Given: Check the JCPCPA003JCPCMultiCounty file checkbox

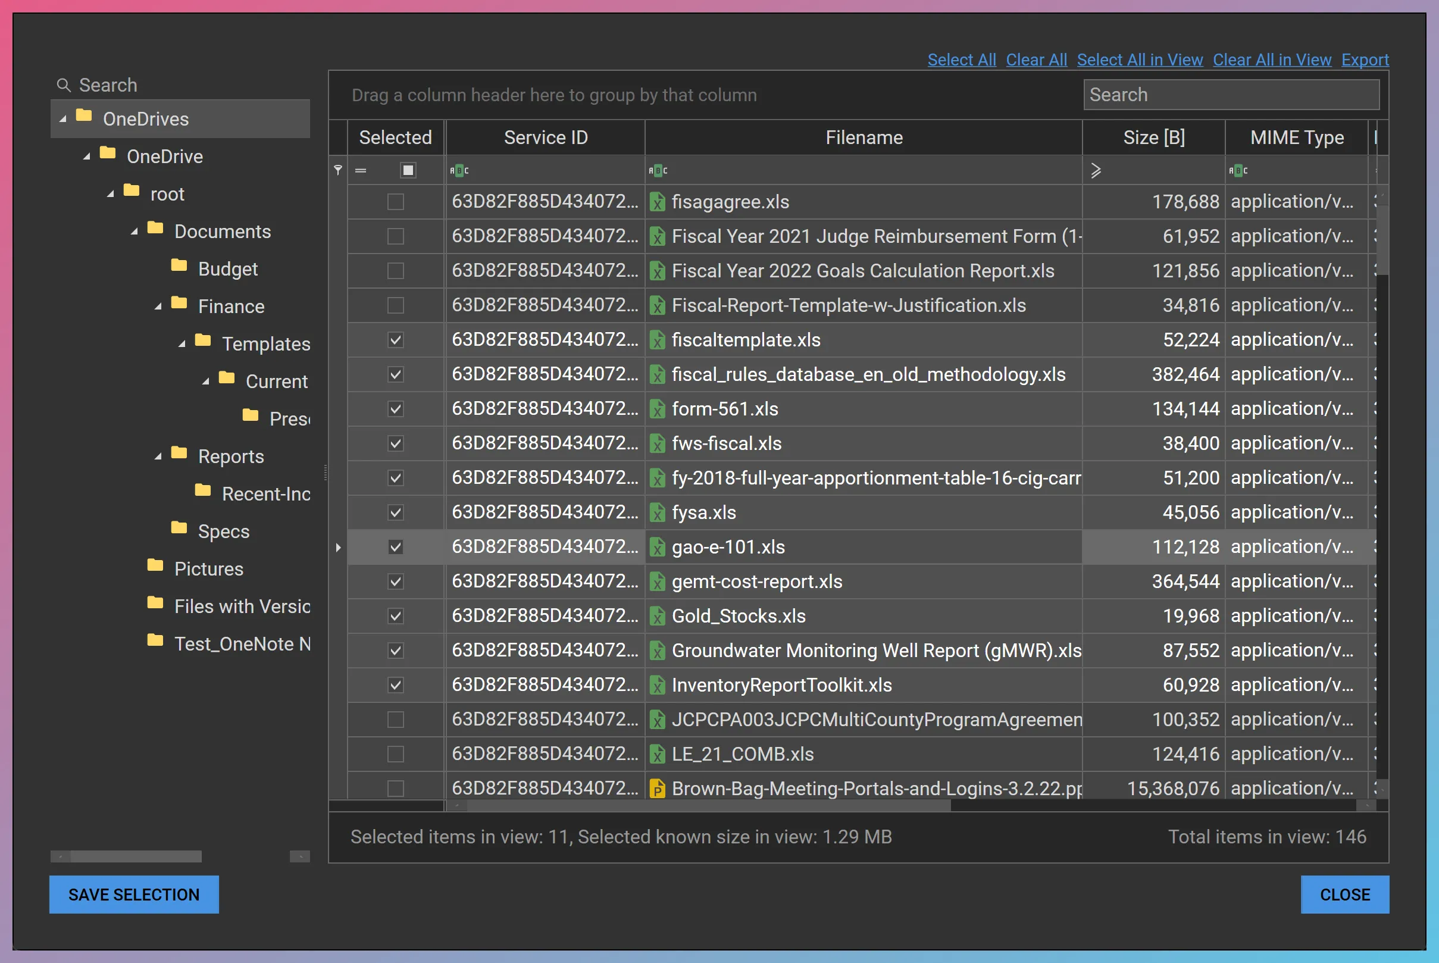Looking at the screenshot, I should [396, 719].
